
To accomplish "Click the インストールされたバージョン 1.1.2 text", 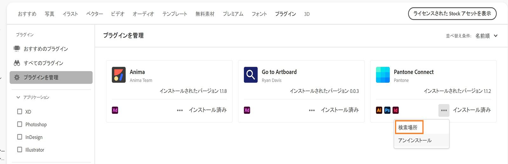I will click(x=457, y=91).
